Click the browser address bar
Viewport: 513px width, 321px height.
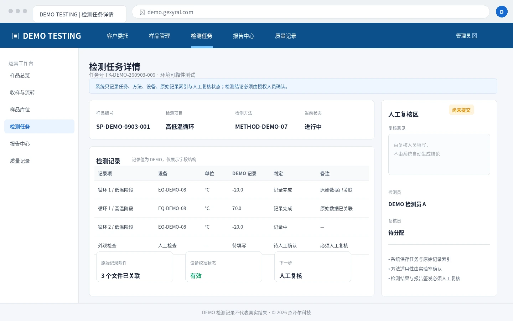coord(311,12)
